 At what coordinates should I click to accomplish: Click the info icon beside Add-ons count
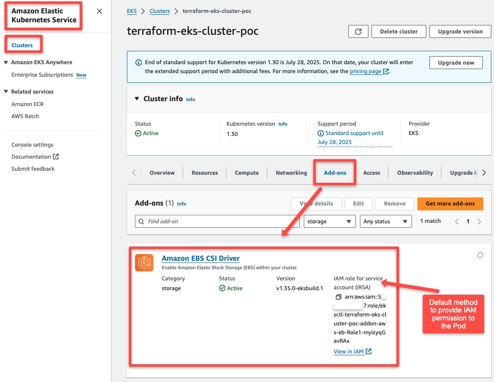pos(181,204)
